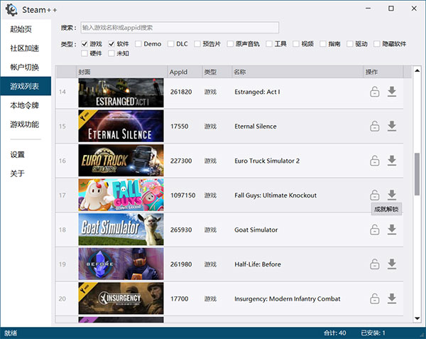Uncheck the 软件 type filter checkbox

point(112,44)
